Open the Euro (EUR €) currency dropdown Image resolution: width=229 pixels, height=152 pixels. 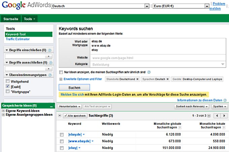click(x=181, y=6)
